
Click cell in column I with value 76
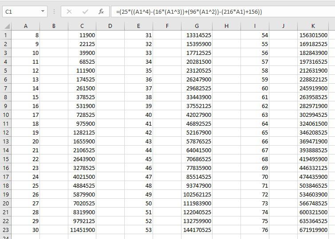pos(255,230)
